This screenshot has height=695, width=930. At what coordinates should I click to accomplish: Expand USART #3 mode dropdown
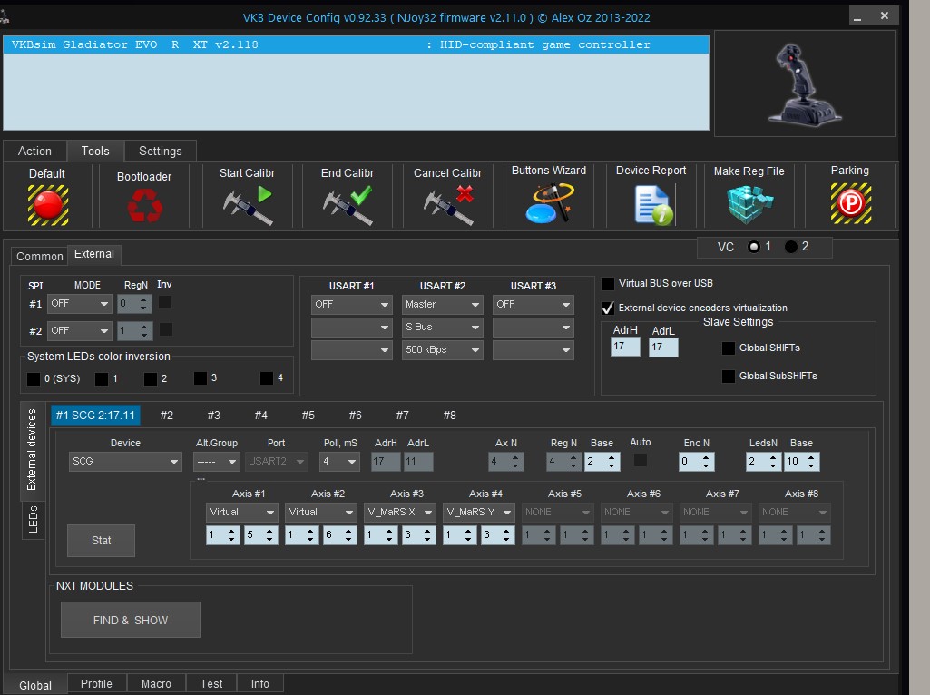pyautogui.click(x=534, y=304)
